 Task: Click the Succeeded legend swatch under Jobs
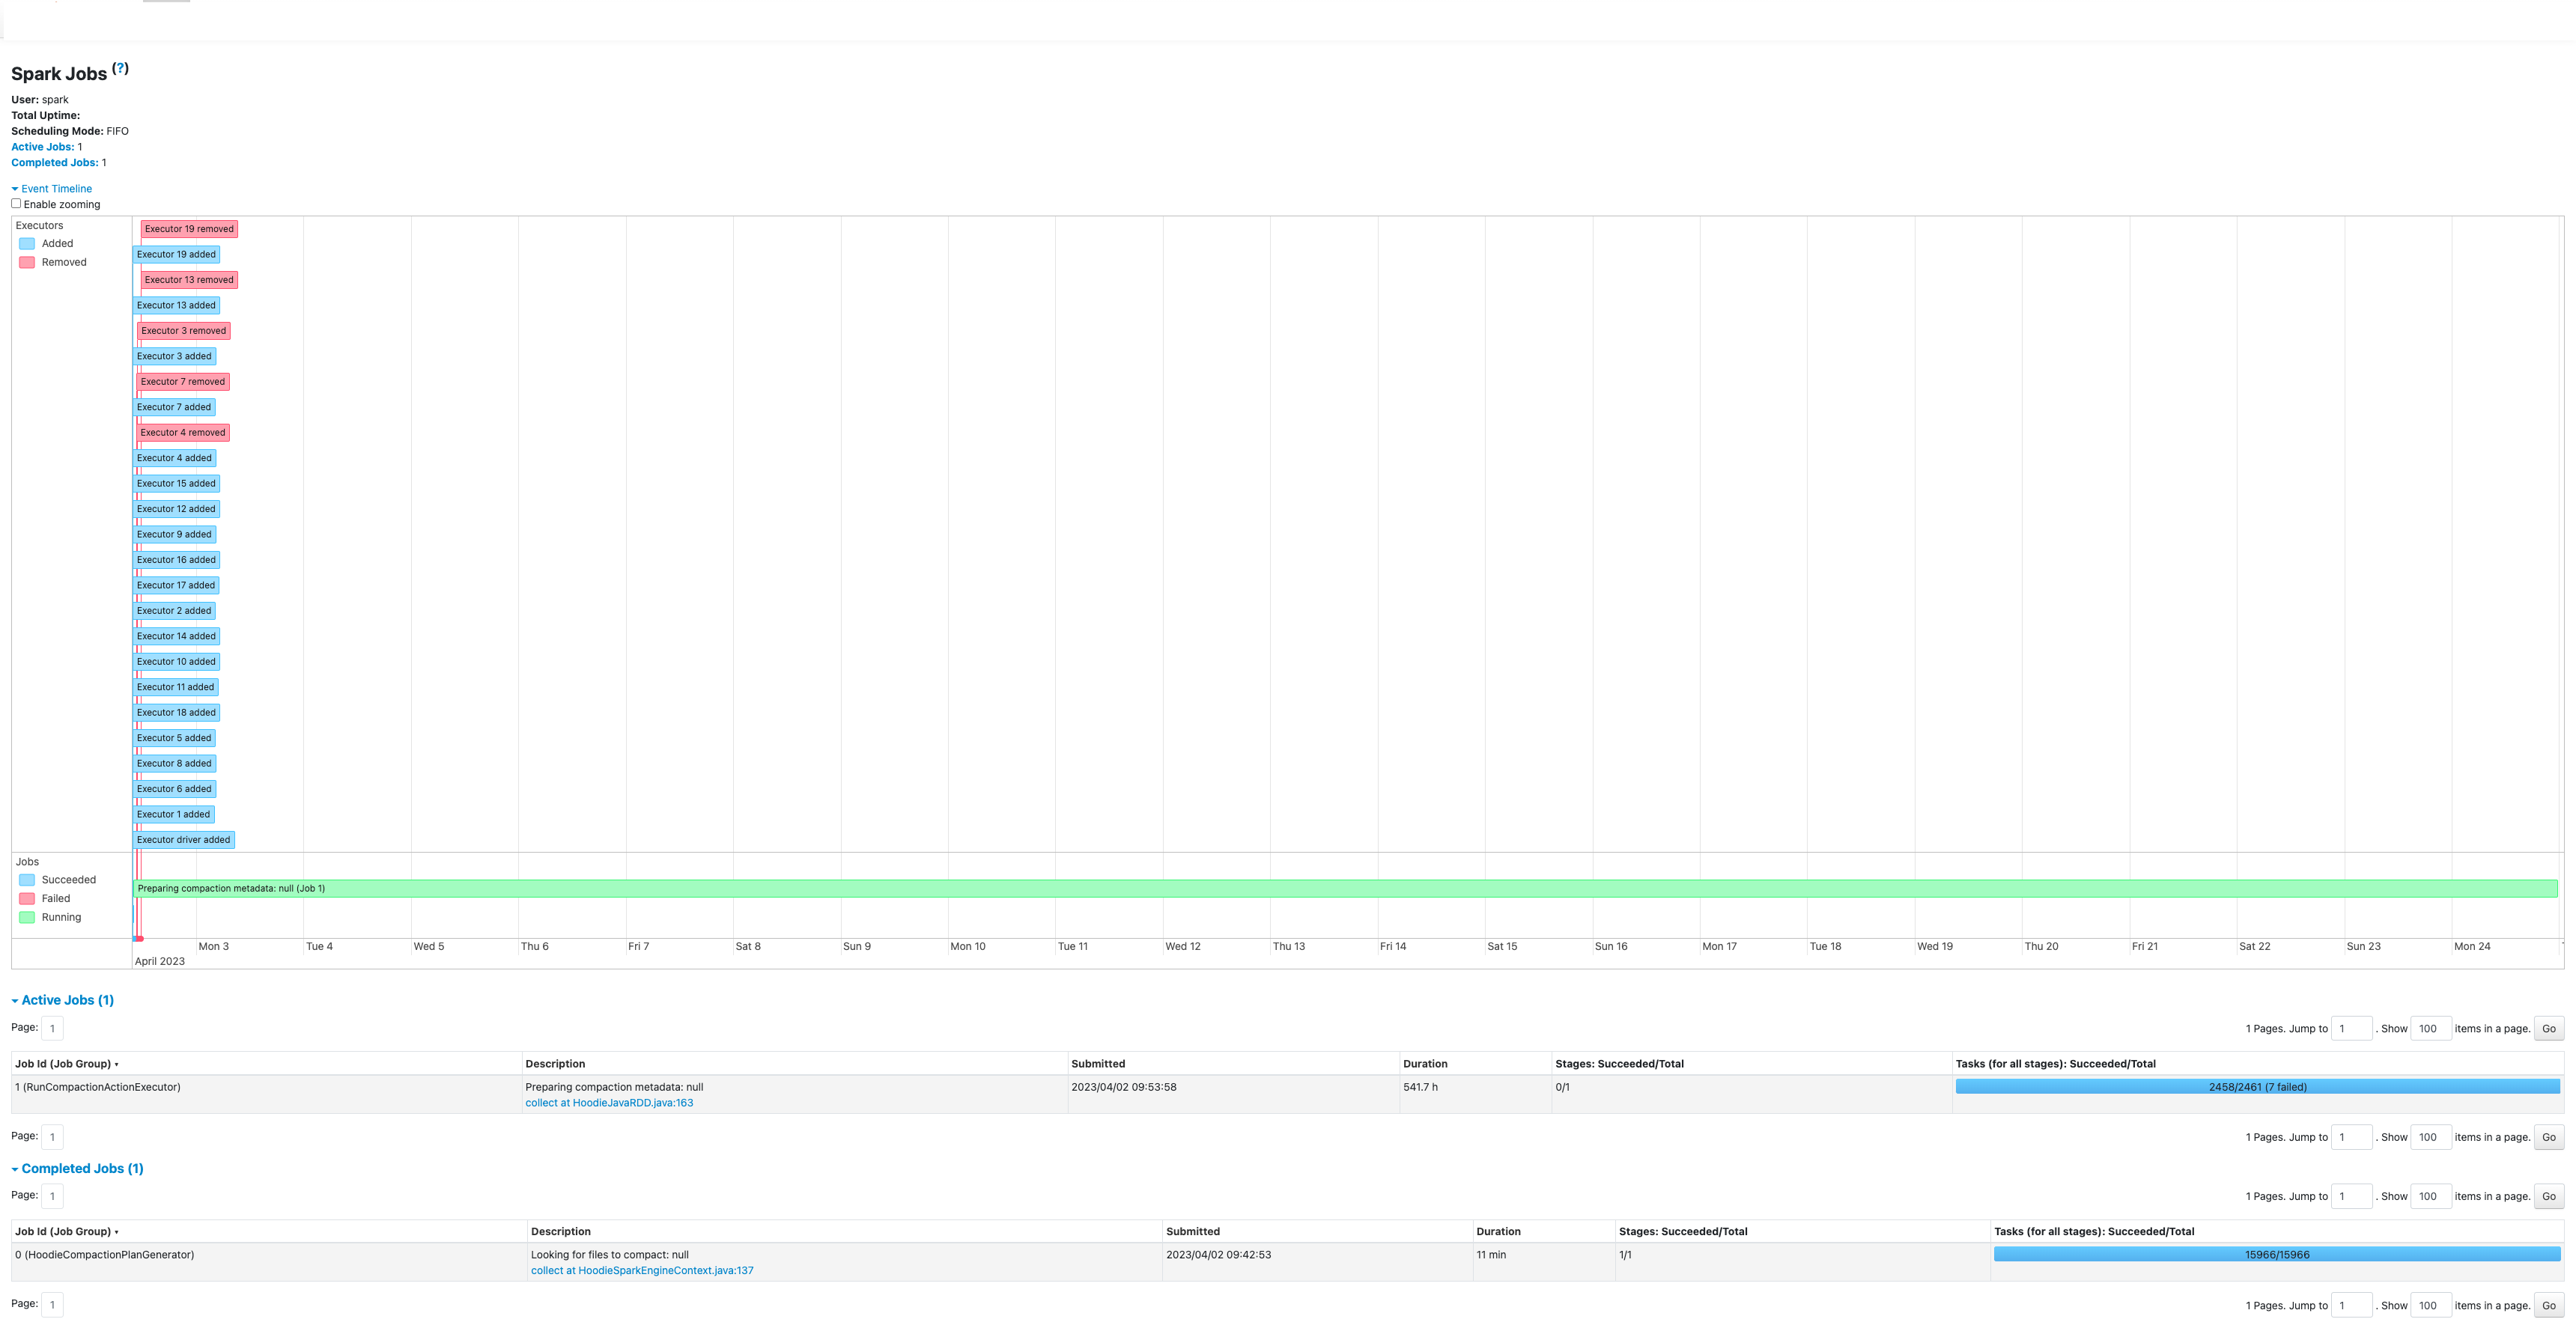point(27,880)
